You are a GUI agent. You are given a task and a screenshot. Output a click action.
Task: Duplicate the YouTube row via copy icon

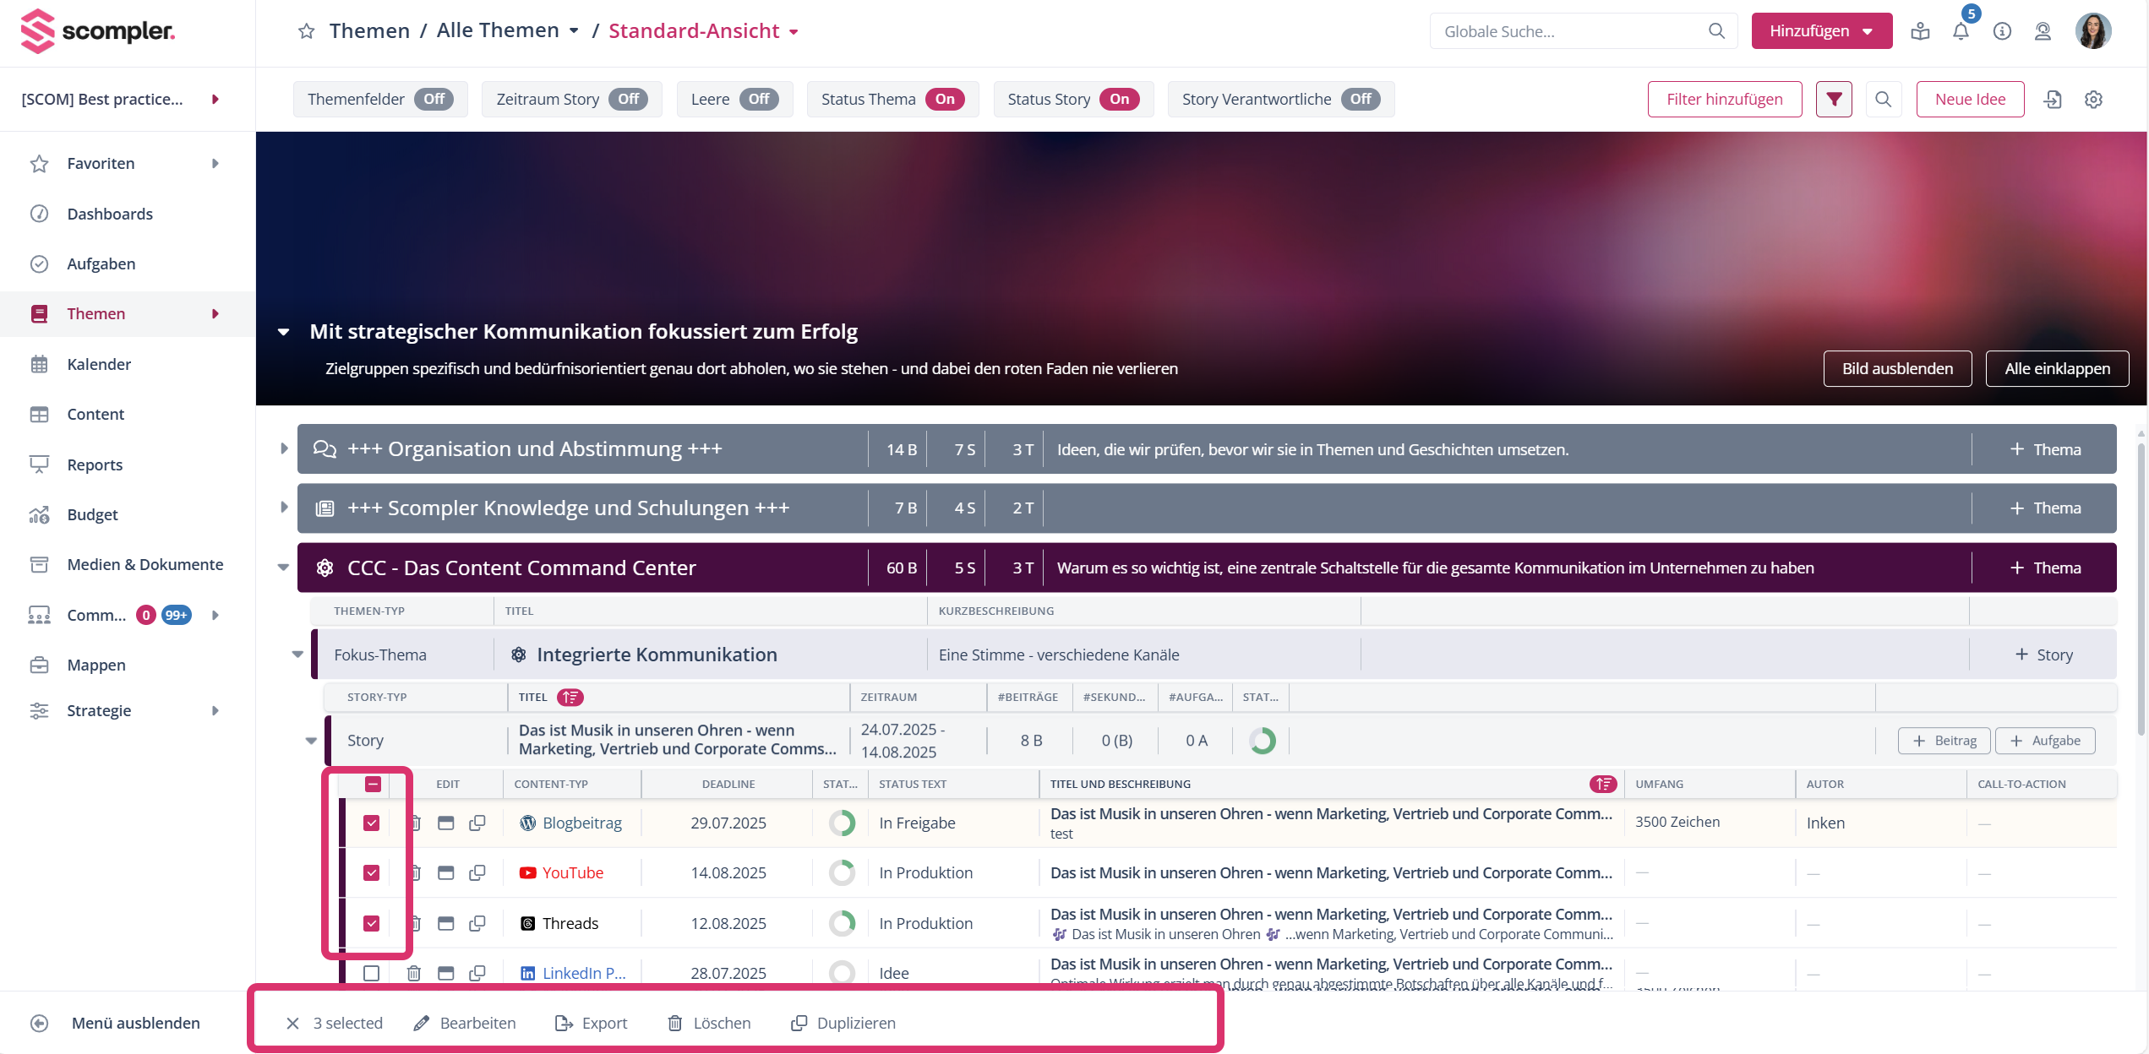click(x=477, y=872)
